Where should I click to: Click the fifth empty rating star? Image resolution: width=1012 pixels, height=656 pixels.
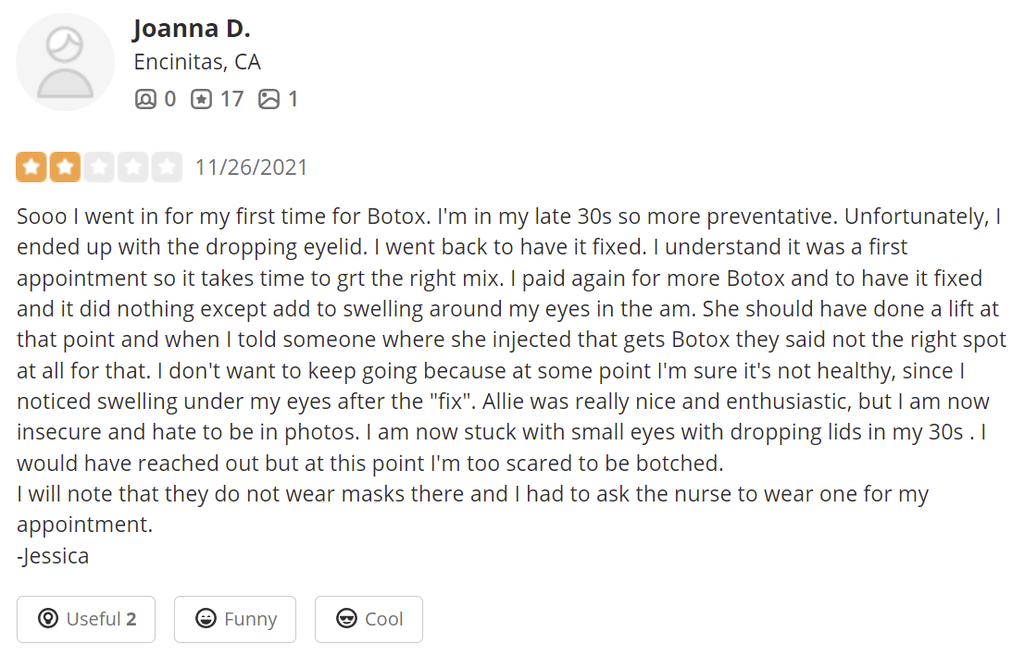coord(167,167)
